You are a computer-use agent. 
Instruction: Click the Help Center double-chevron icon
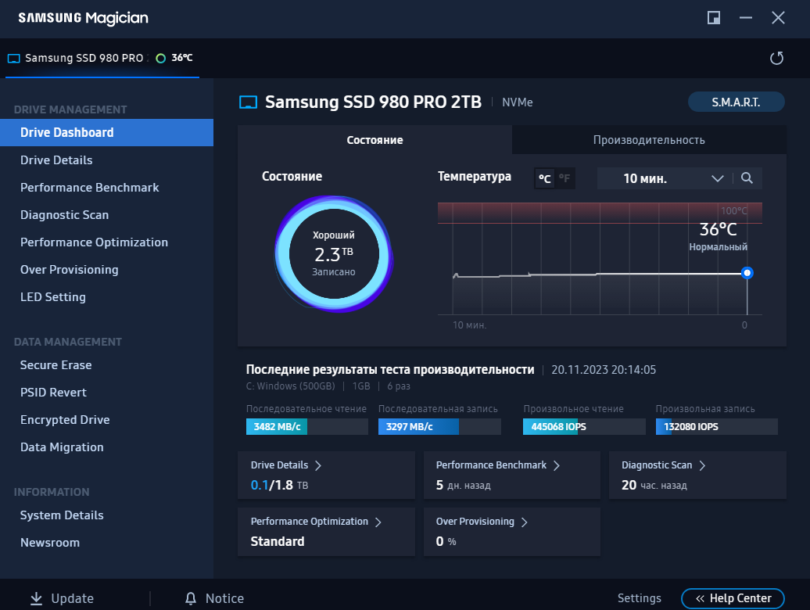(x=700, y=598)
